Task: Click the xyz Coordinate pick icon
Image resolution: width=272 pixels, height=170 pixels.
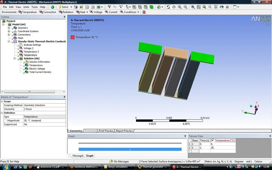Action: pyautogui.click(x=121, y=7)
